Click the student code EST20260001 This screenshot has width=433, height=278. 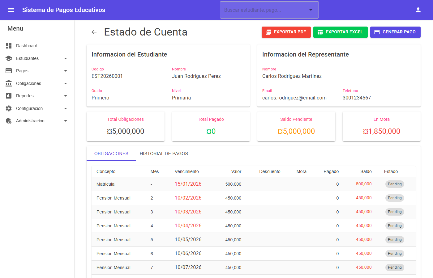[x=107, y=76]
